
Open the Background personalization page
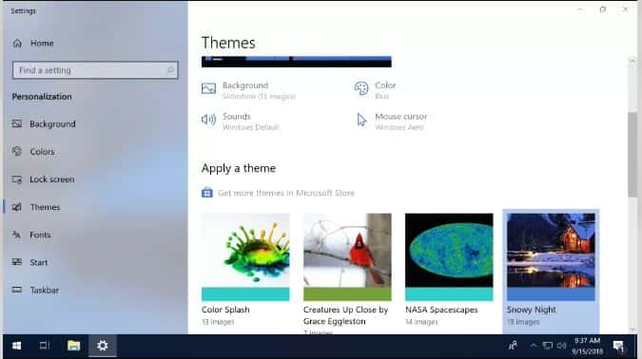coord(52,123)
